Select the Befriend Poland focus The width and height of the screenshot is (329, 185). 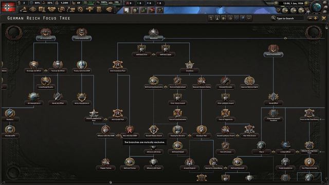point(177,148)
